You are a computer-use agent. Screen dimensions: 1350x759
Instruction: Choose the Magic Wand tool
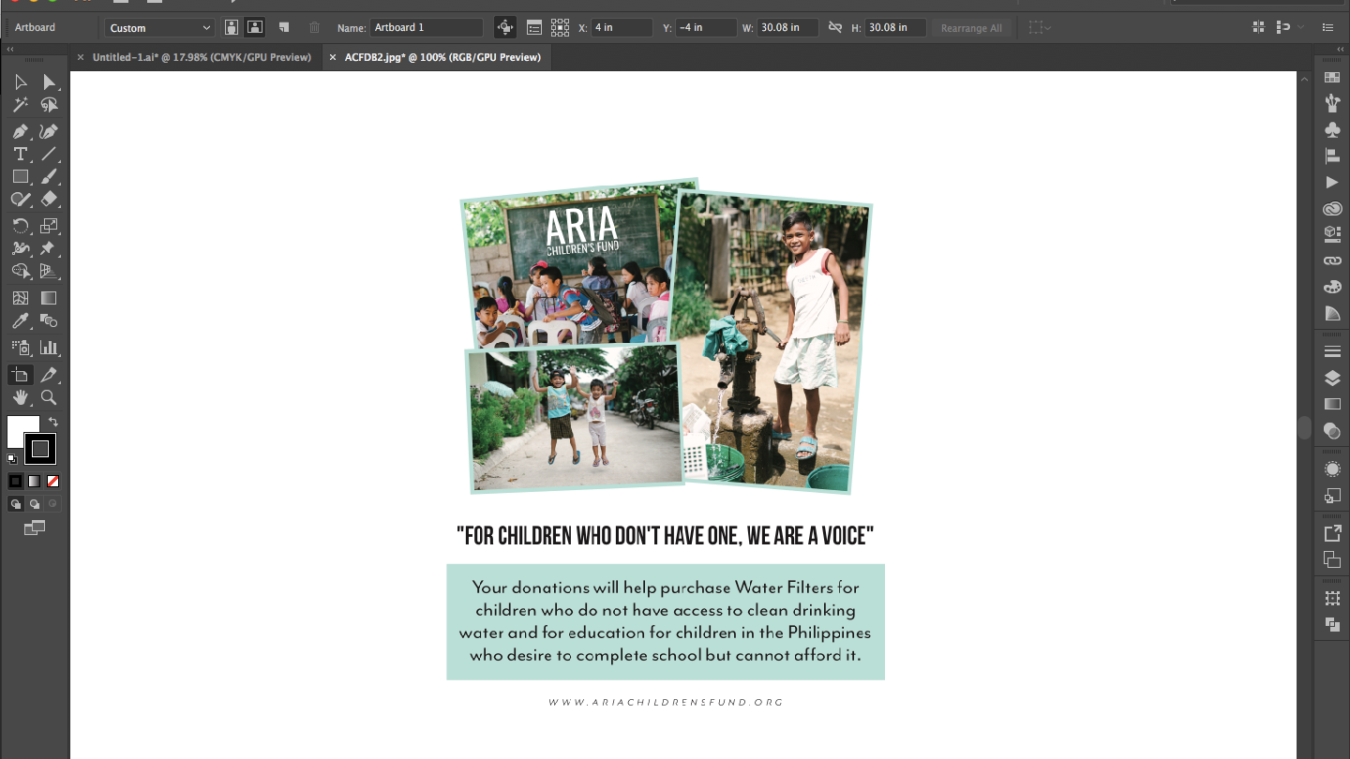21,106
